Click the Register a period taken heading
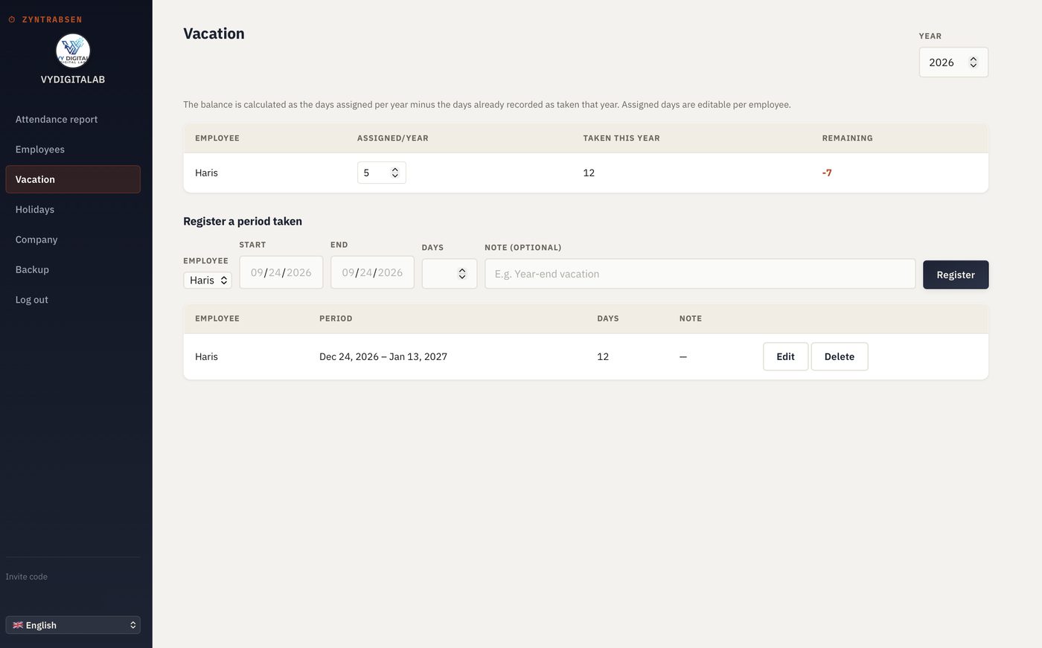The width and height of the screenshot is (1042, 648). 243,221
